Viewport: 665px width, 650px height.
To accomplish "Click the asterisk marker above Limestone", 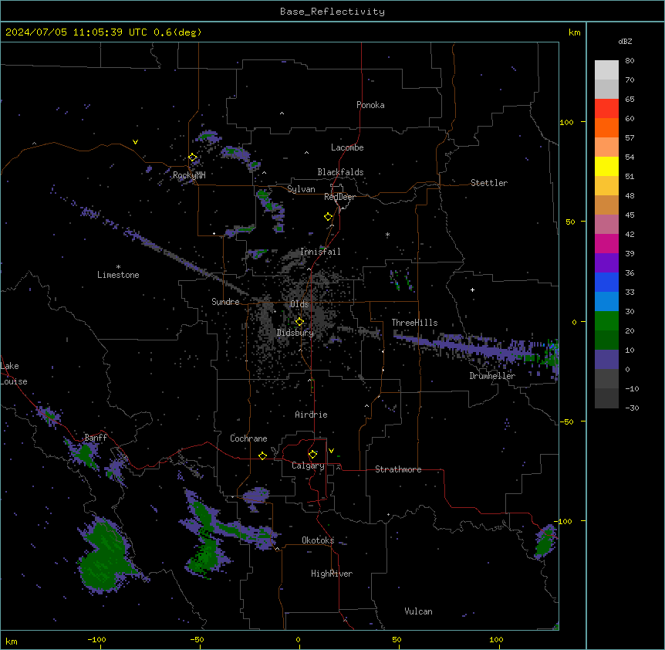I will point(118,267).
